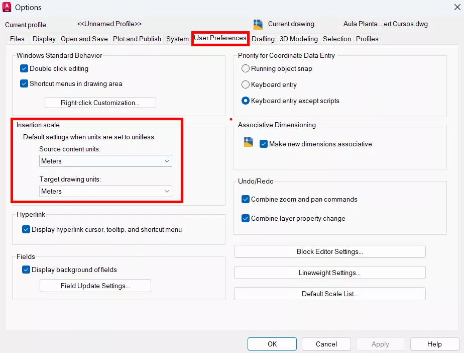464x353 pixels.
Task: Open Block Editor Settings
Action: click(329, 251)
